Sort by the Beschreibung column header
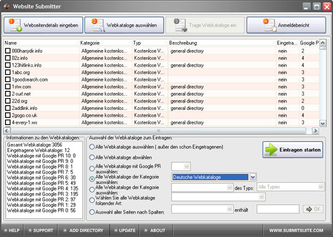Image resolution: width=333 pixels, height=237 pixels. tap(222, 43)
